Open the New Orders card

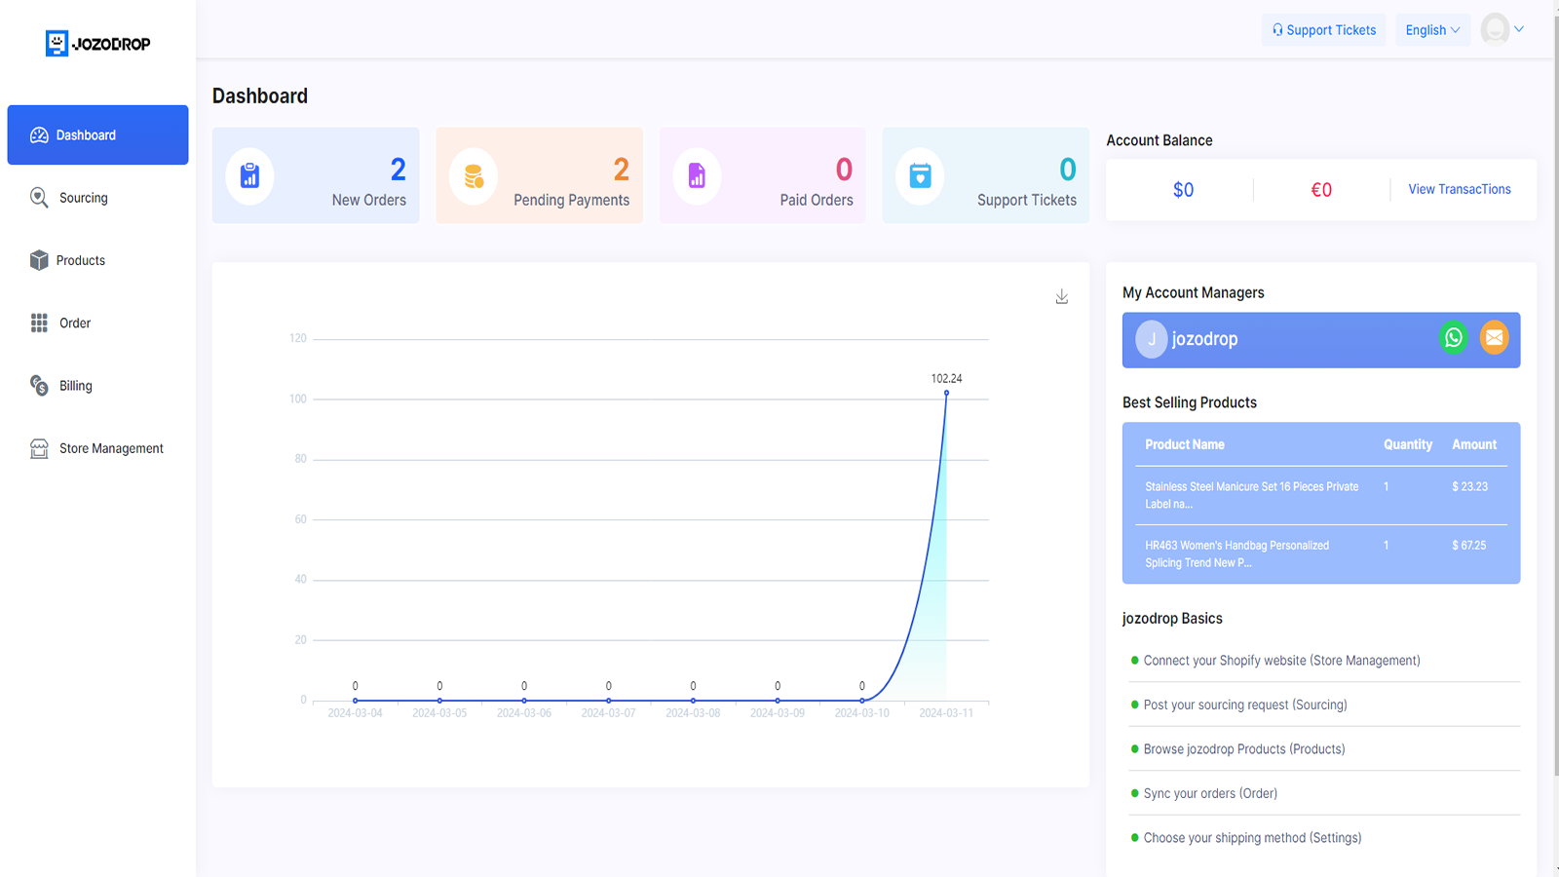click(316, 175)
